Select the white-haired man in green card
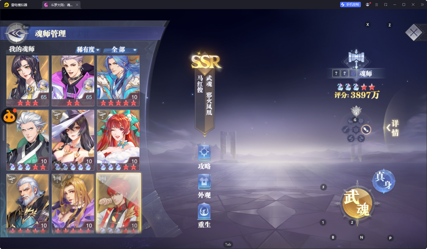This screenshot has height=249, width=427. pos(28,140)
